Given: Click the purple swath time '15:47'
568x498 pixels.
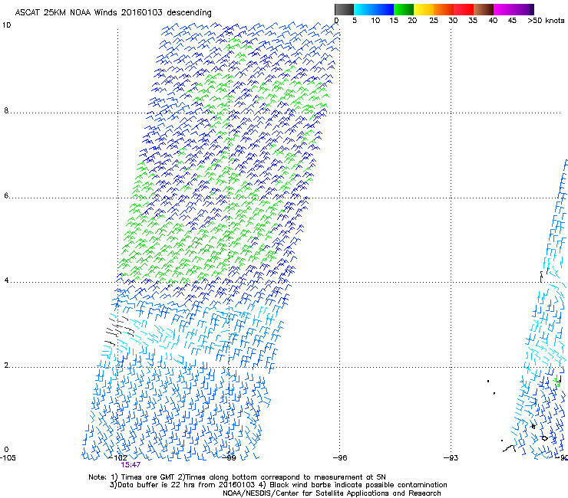Looking at the screenshot, I should click(130, 465).
